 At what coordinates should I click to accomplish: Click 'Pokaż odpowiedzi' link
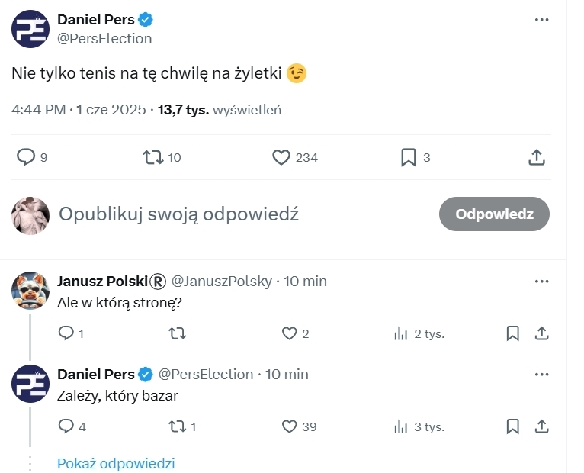point(116,463)
